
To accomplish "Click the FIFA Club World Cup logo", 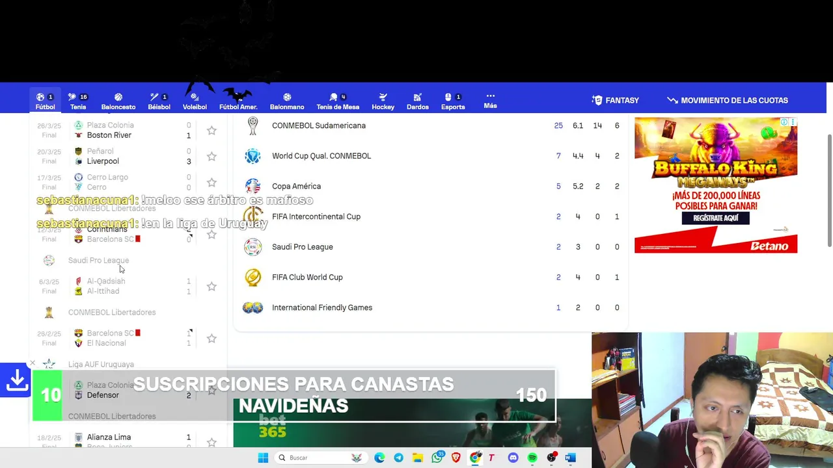I will point(253,277).
